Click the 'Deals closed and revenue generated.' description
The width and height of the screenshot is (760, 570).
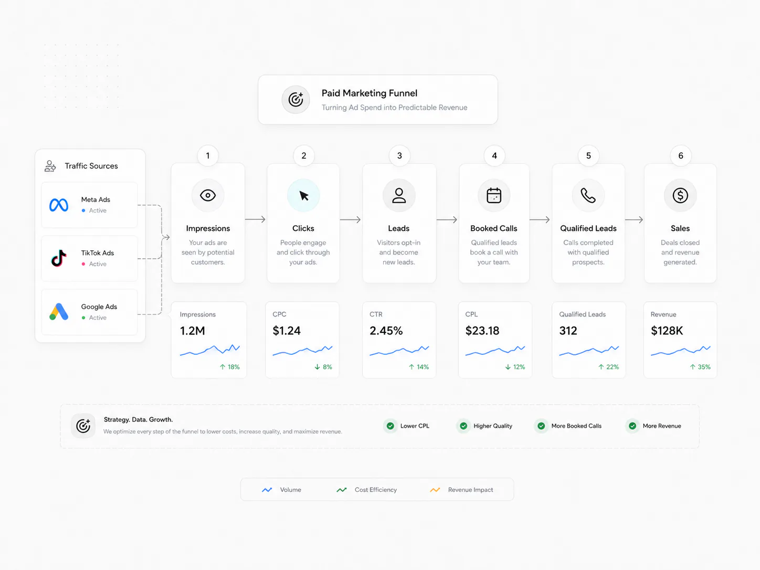(x=680, y=252)
